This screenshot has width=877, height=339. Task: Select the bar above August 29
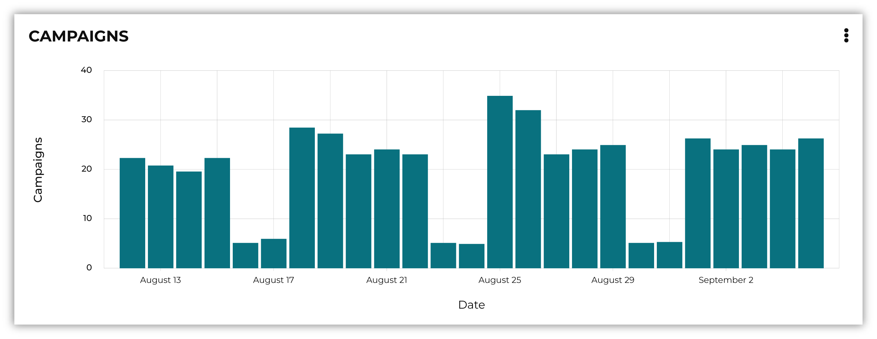pyautogui.click(x=613, y=207)
